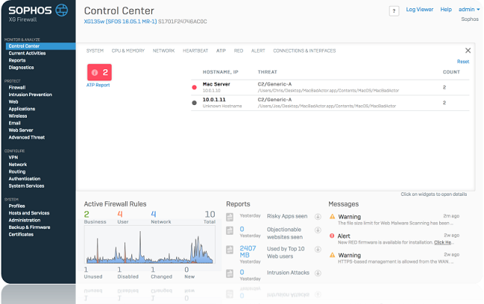Open Email in the sidebar
The width and height of the screenshot is (484, 304).
click(x=14, y=123)
